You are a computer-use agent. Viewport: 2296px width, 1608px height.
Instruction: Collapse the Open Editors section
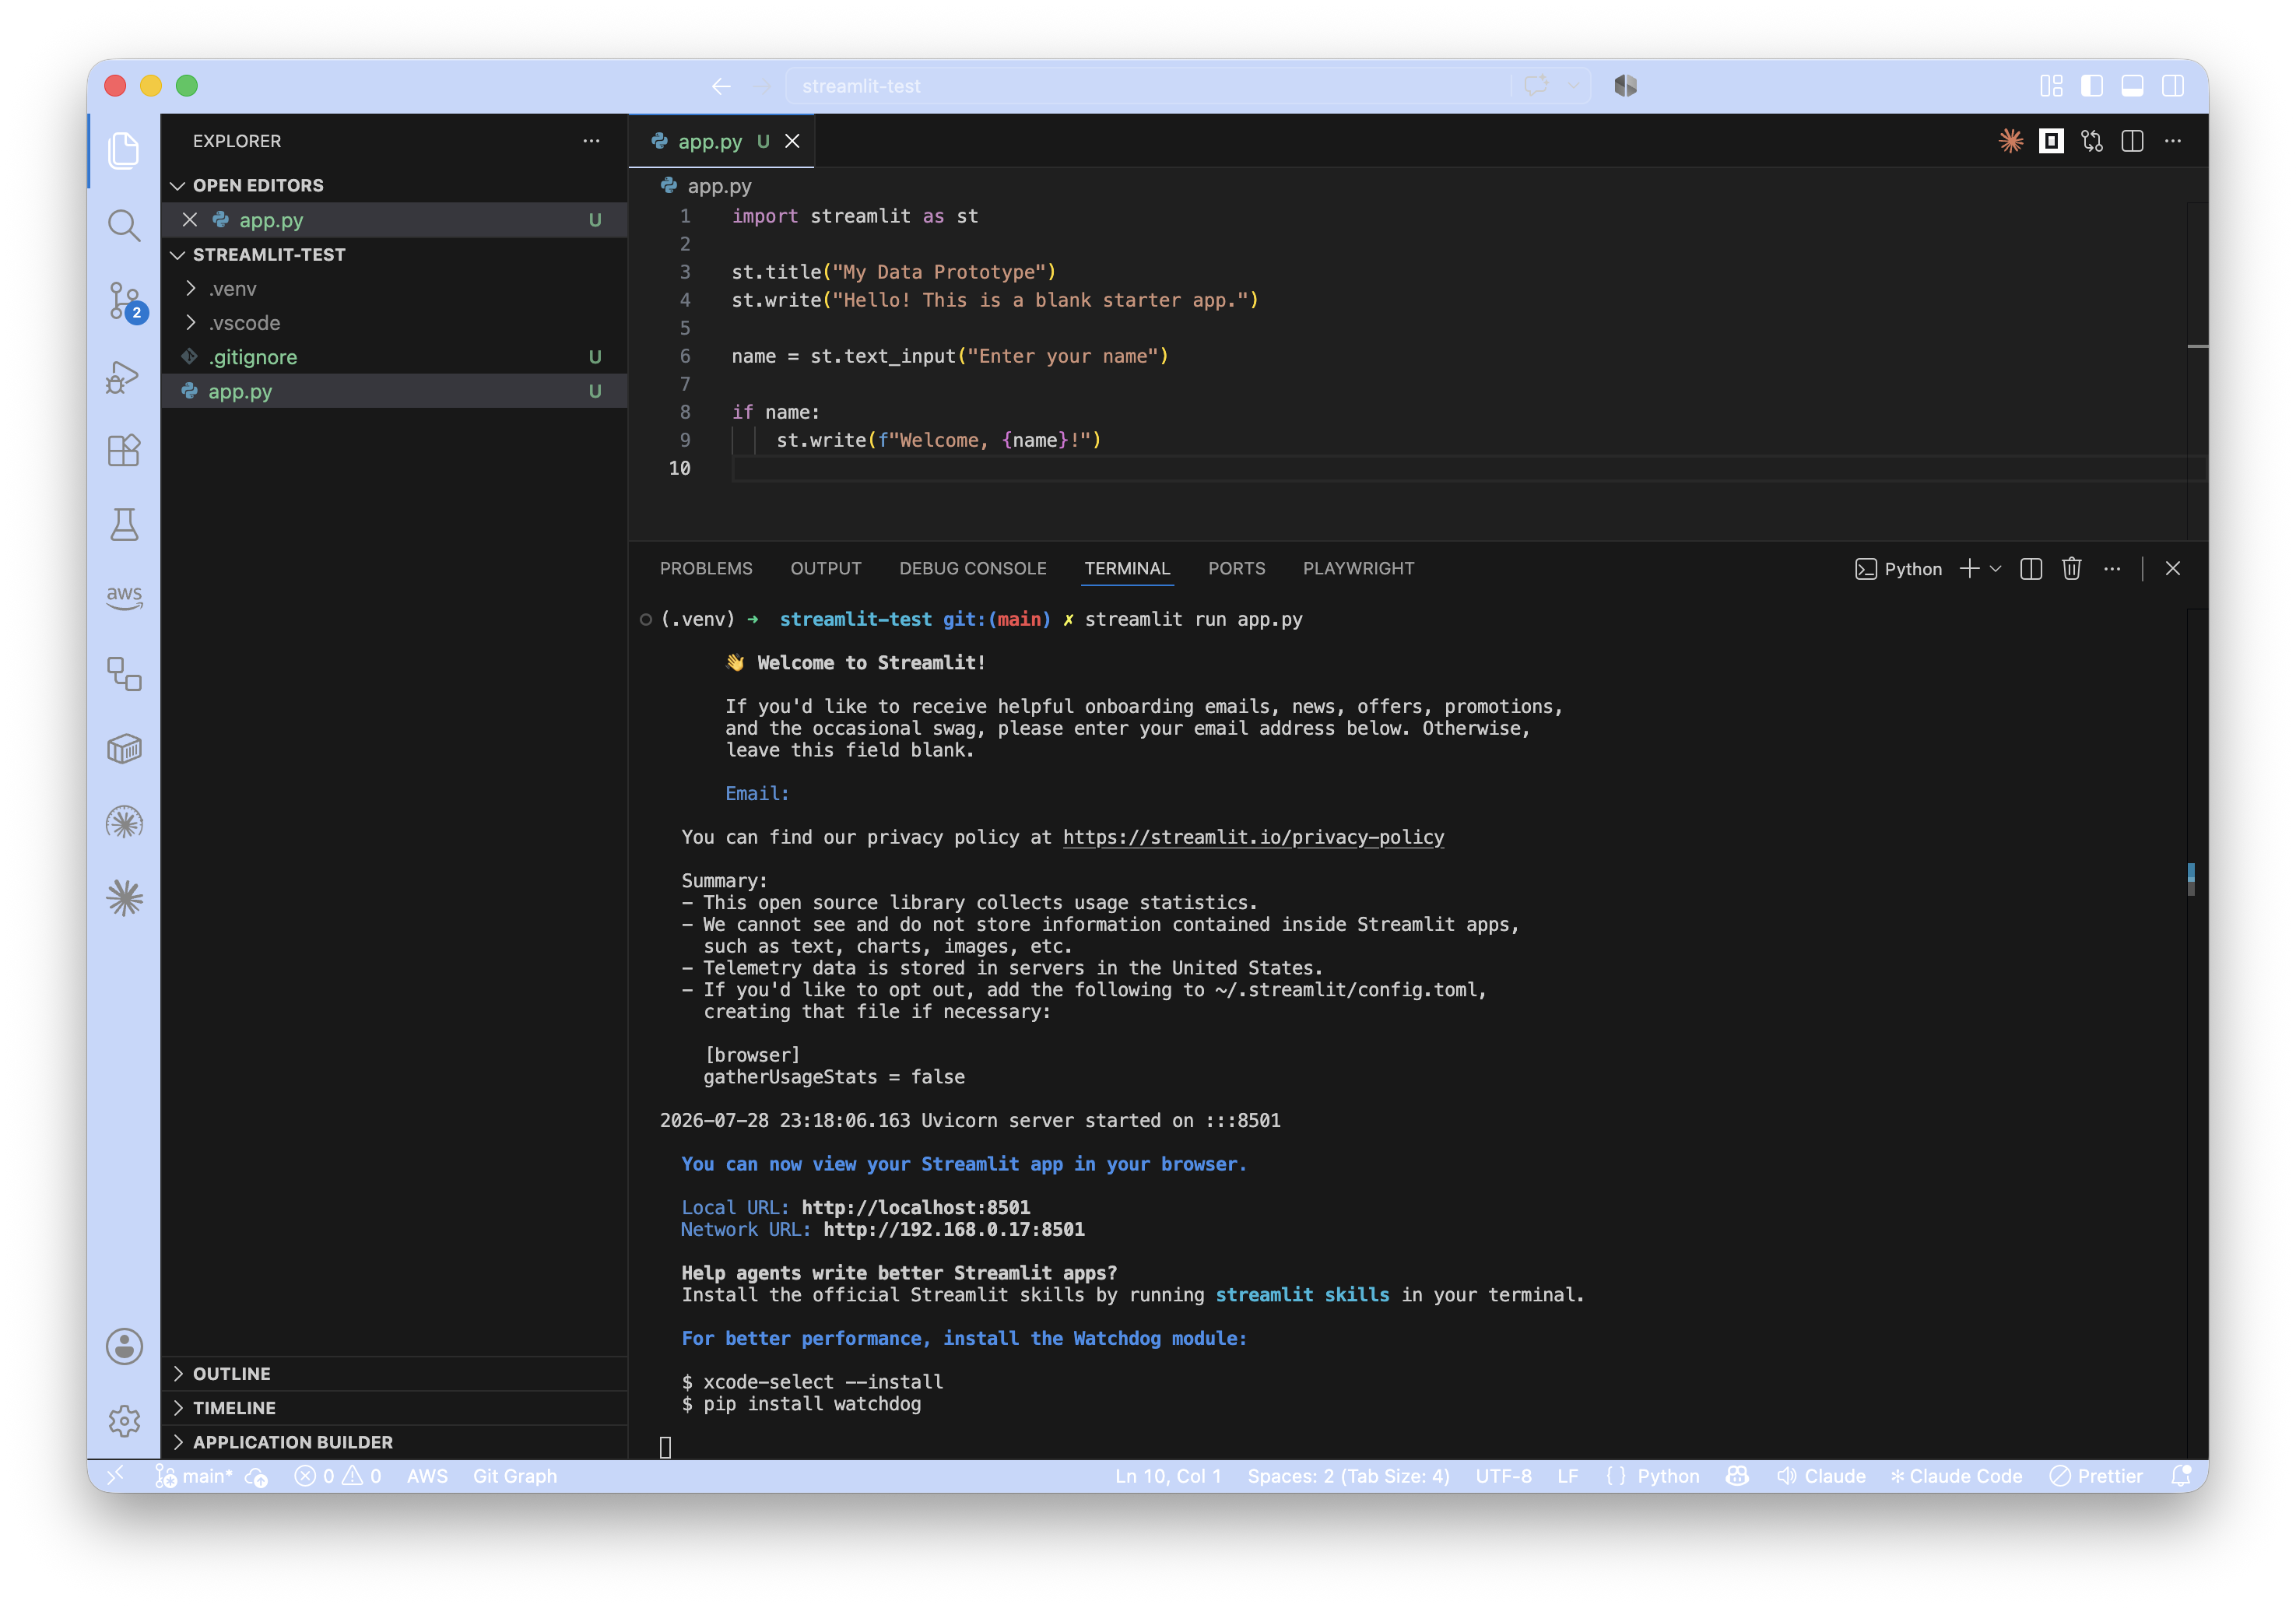(394, 186)
